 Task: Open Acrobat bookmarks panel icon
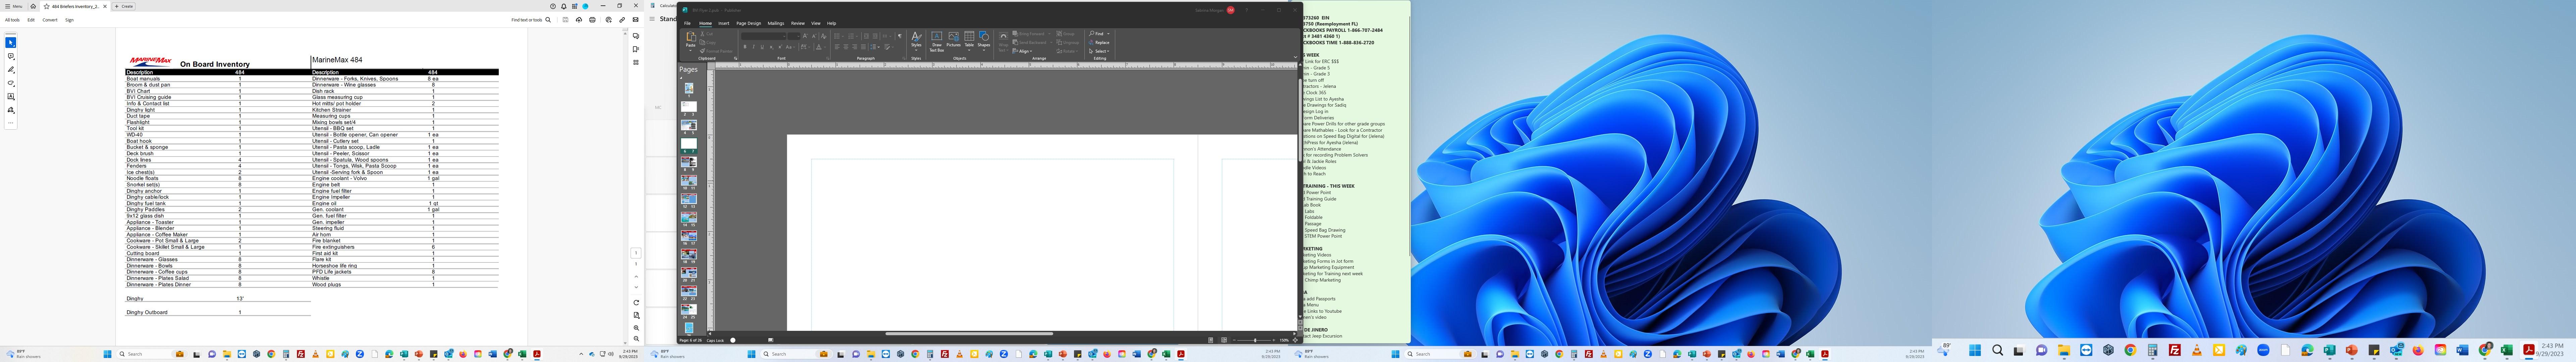click(x=636, y=49)
